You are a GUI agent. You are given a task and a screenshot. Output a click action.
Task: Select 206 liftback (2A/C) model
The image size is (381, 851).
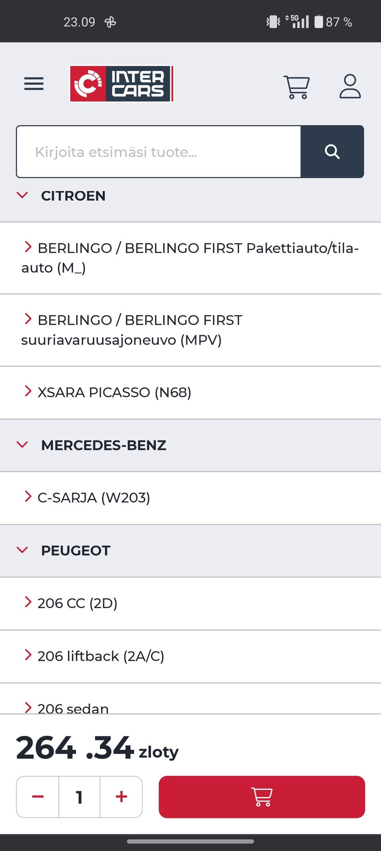click(x=101, y=656)
